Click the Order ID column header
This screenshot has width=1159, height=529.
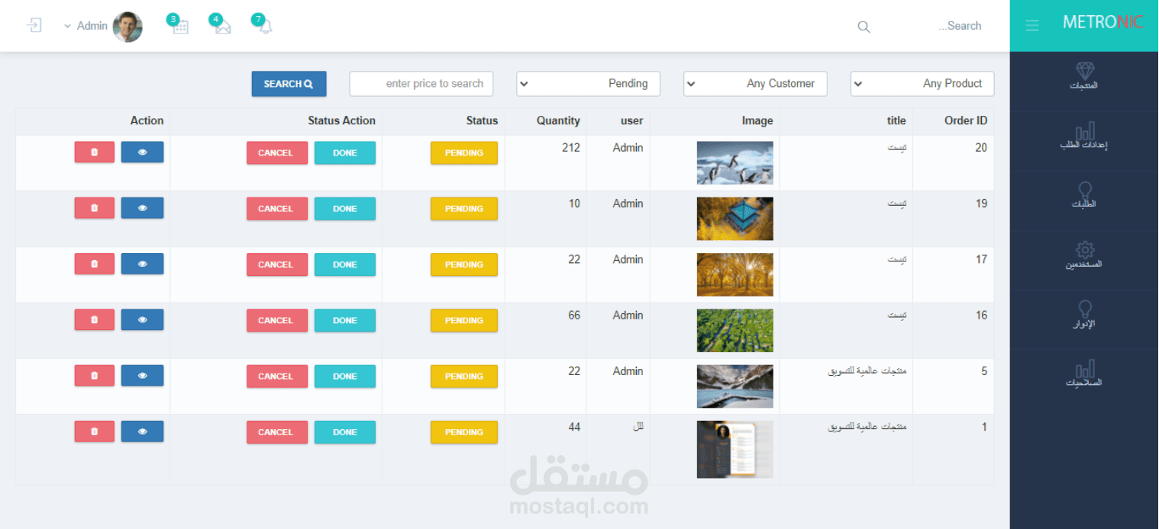click(966, 120)
